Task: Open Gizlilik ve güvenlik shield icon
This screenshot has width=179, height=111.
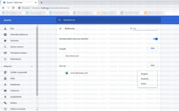Action: click(5, 72)
